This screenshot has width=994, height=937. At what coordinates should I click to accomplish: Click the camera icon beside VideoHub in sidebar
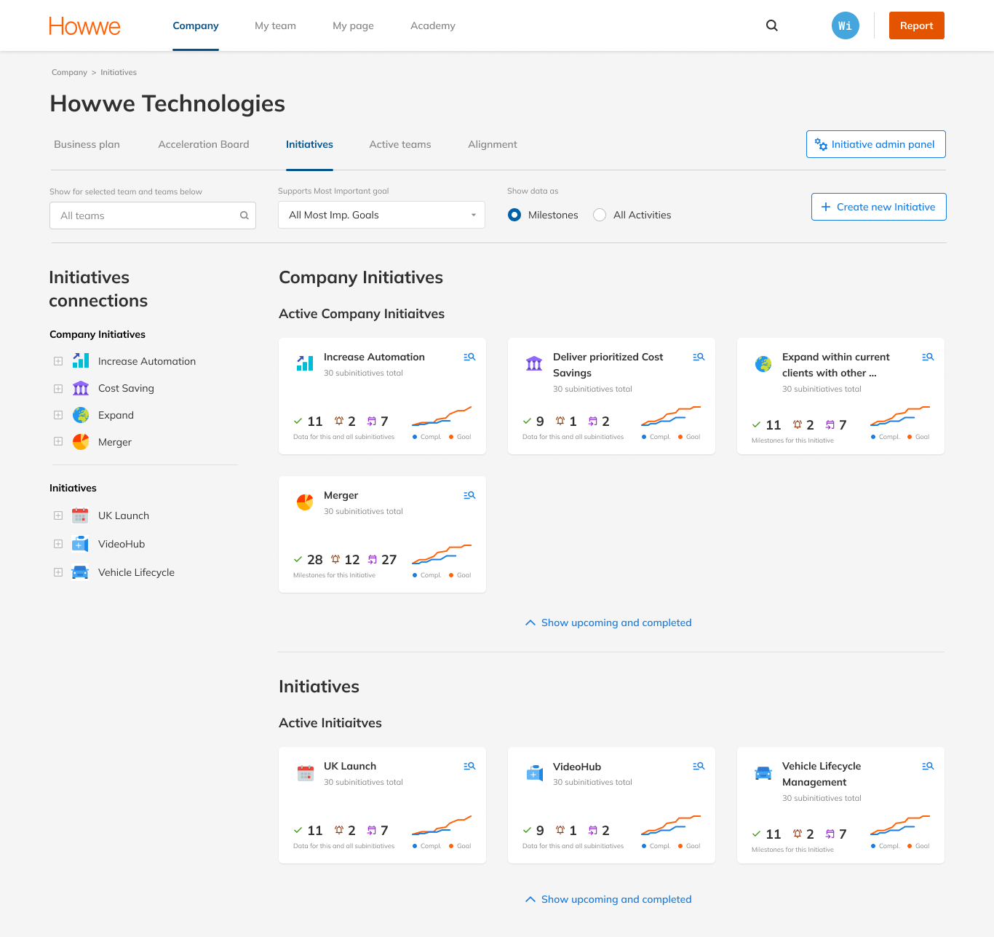click(81, 544)
